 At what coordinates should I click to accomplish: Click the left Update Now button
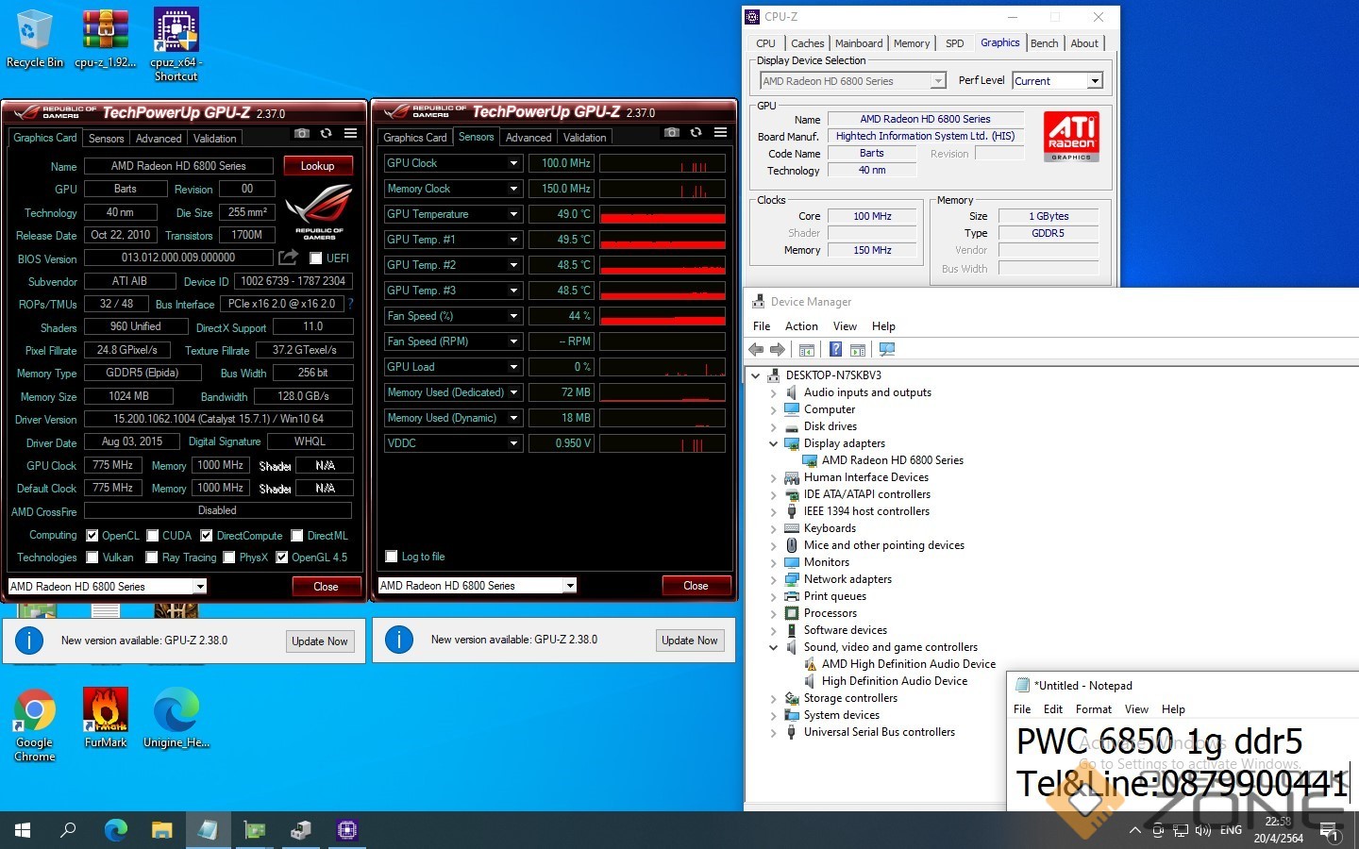click(x=319, y=641)
